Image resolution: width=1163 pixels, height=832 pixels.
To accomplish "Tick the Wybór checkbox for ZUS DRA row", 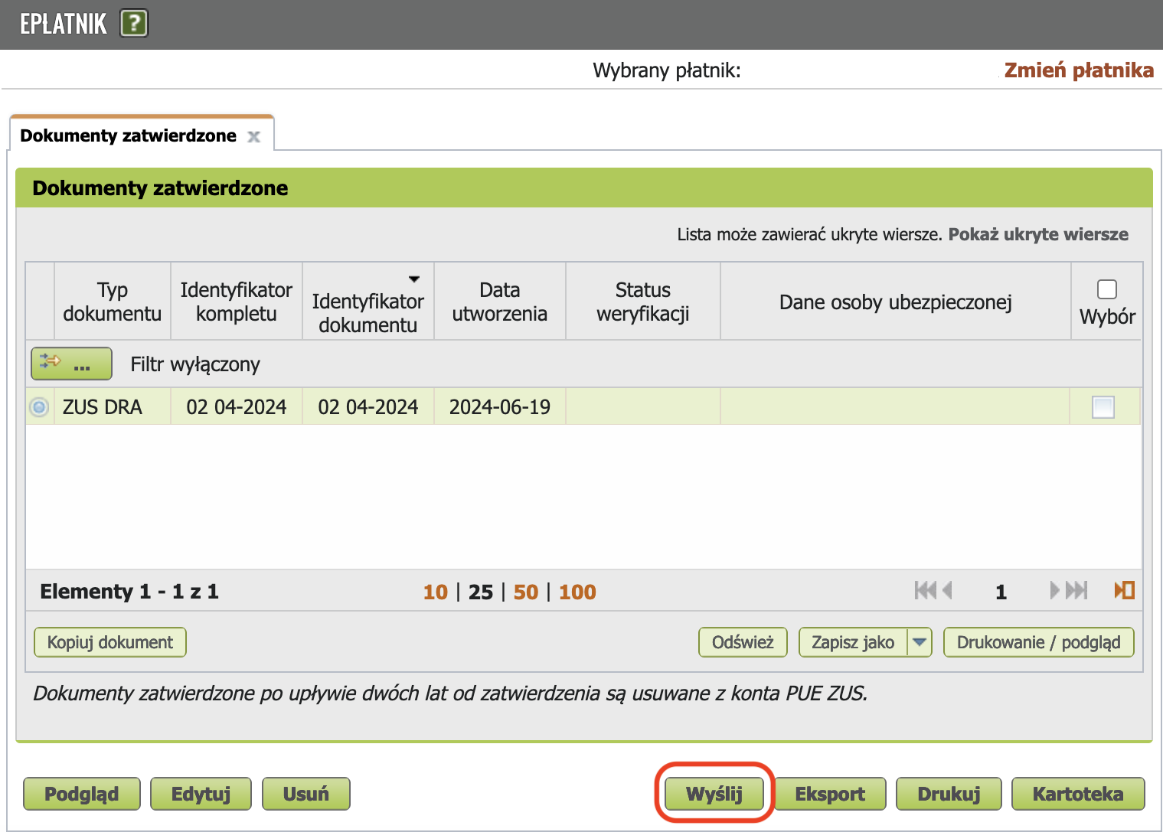I will [x=1103, y=406].
